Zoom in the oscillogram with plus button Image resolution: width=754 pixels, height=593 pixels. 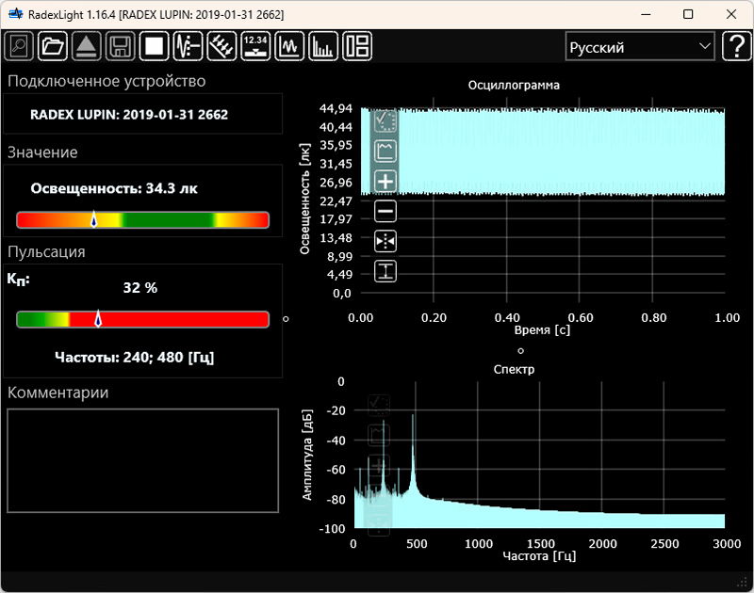(x=385, y=181)
